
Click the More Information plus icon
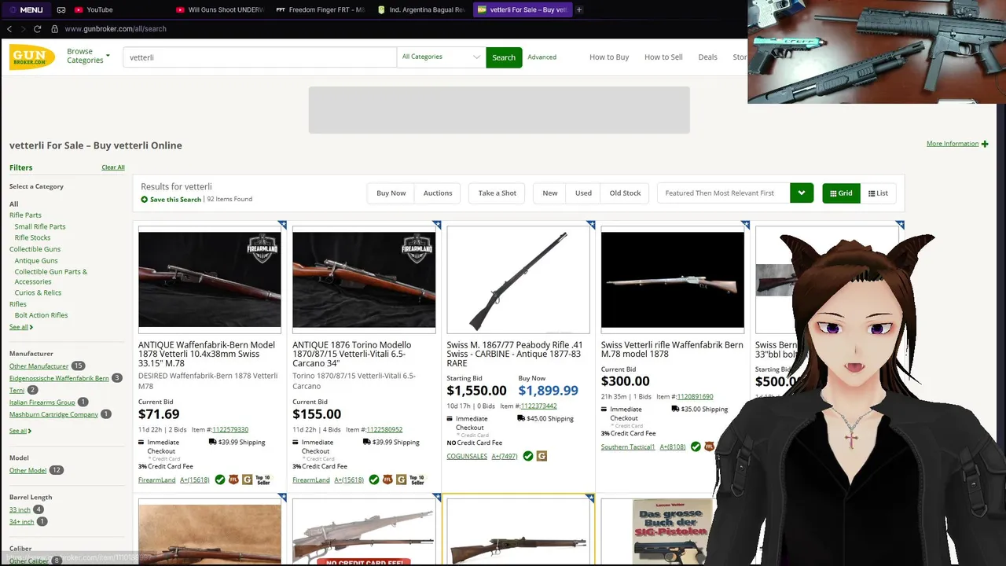[985, 144]
